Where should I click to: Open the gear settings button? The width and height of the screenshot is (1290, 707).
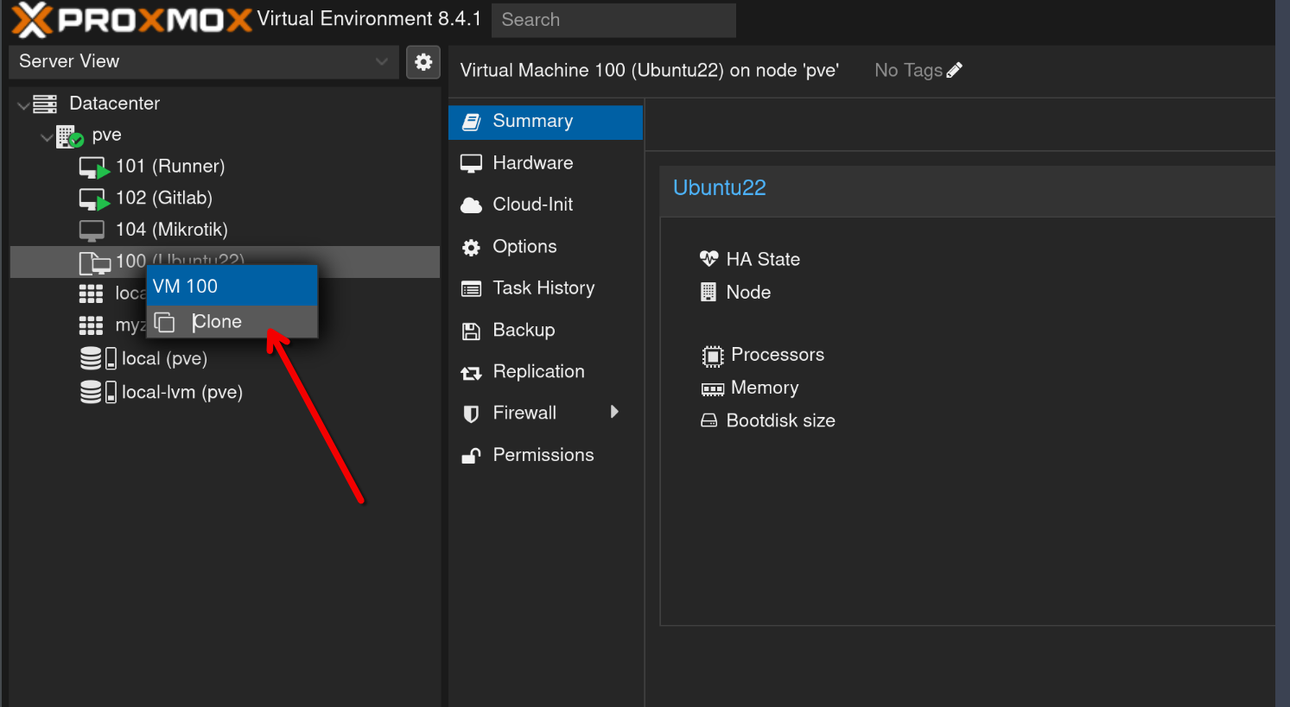pos(423,62)
